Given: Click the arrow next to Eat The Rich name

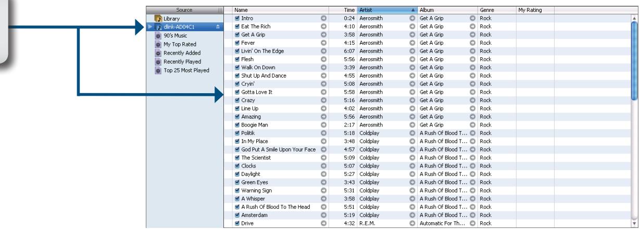Looking at the screenshot, I should click(324, 26).
